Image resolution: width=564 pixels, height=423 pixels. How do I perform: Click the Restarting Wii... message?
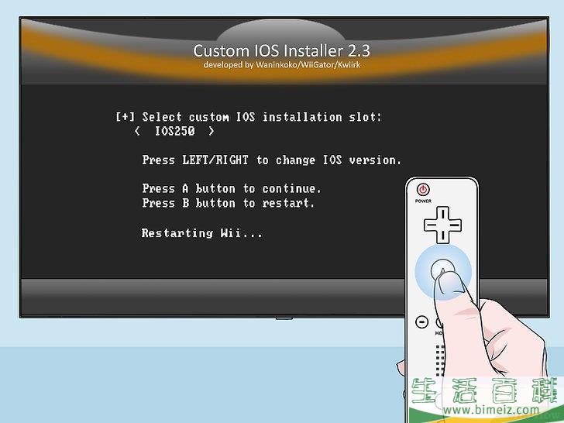201,233
